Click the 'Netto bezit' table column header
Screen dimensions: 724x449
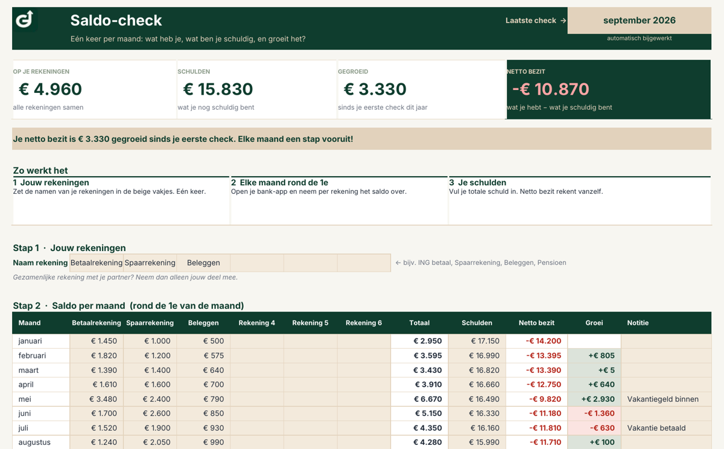click(x=536, y=323)
